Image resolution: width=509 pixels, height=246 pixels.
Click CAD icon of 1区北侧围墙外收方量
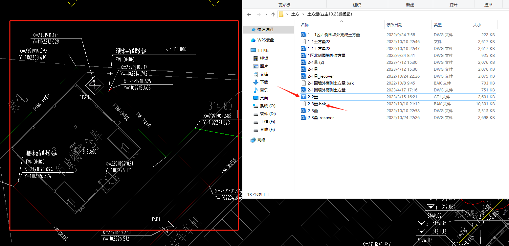pyautogui.click(x=304, y=55)
